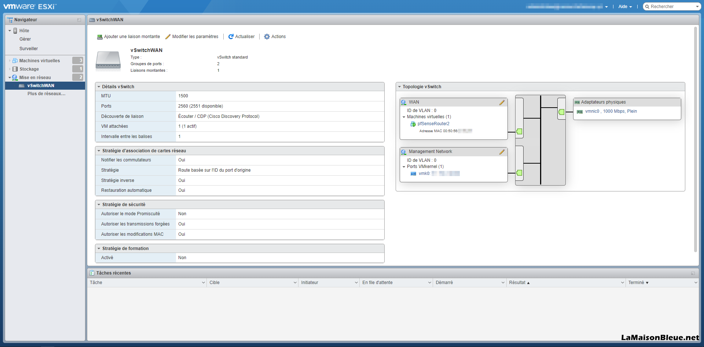Click Modifier les paramètres button
Image resolution: width=704 pixels, height=347 pixels.
[x=192, y=37]
